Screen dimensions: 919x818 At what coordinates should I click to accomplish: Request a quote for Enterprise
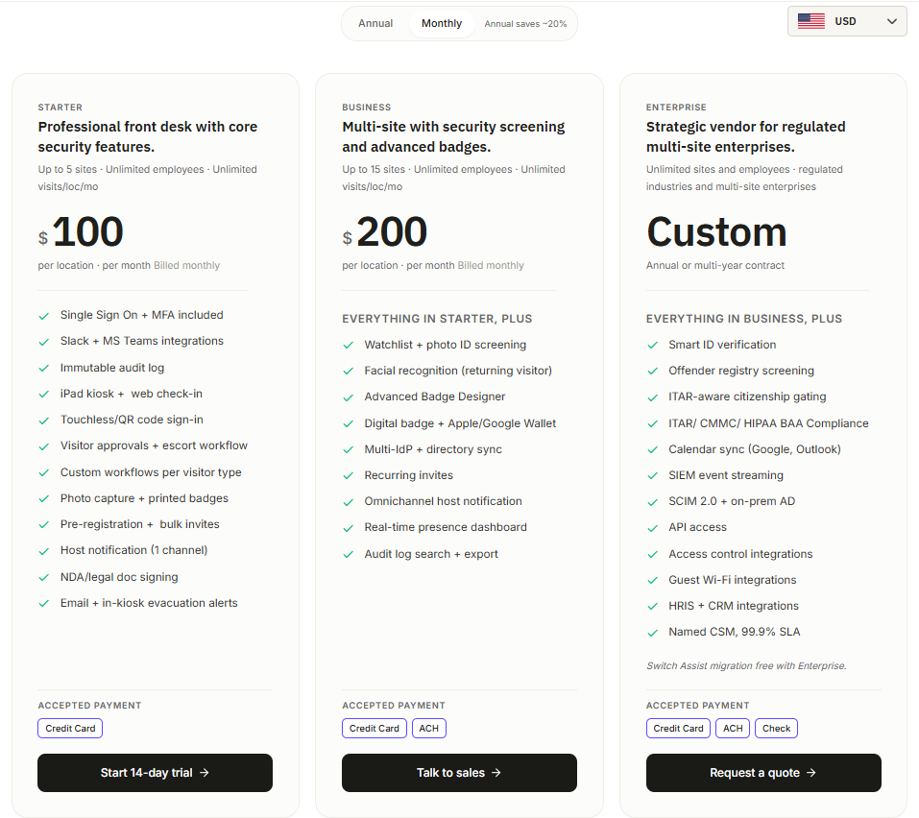(x=763, y=772)
